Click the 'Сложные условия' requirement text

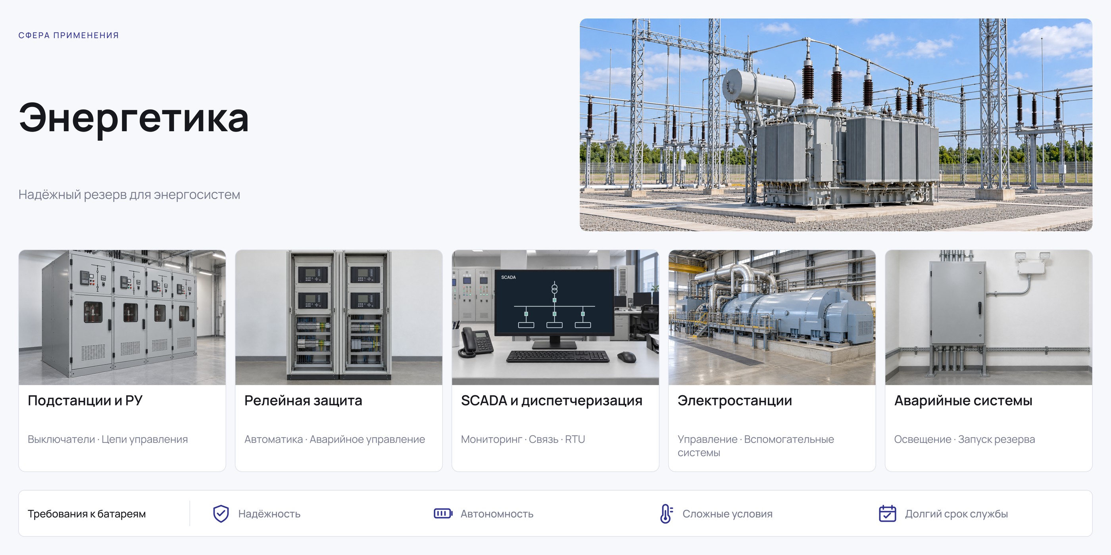tap(727, 514)
